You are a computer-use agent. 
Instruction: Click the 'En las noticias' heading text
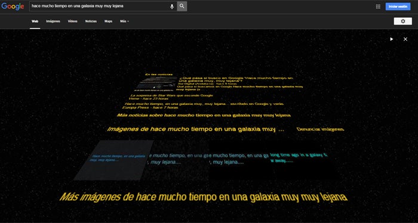(159, 75)
